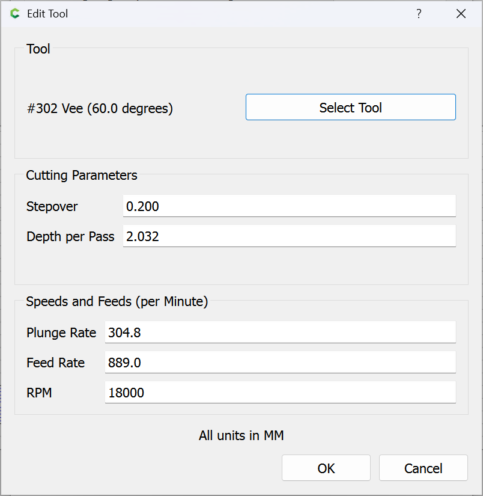
Task: Click the Carbide Create icon in title bar
Action: pyautogui.click(x=15, y=13)
